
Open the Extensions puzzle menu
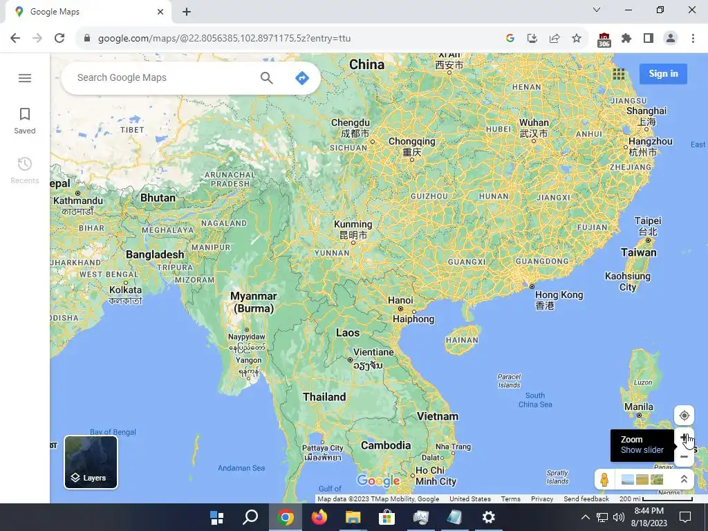[x=626, y=38]
